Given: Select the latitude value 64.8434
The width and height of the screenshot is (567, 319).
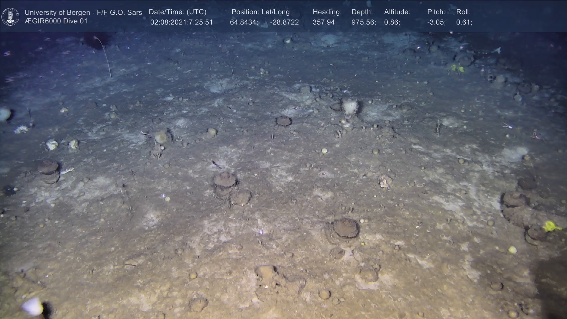Looking at the screenshot, I should pos(244,22).
